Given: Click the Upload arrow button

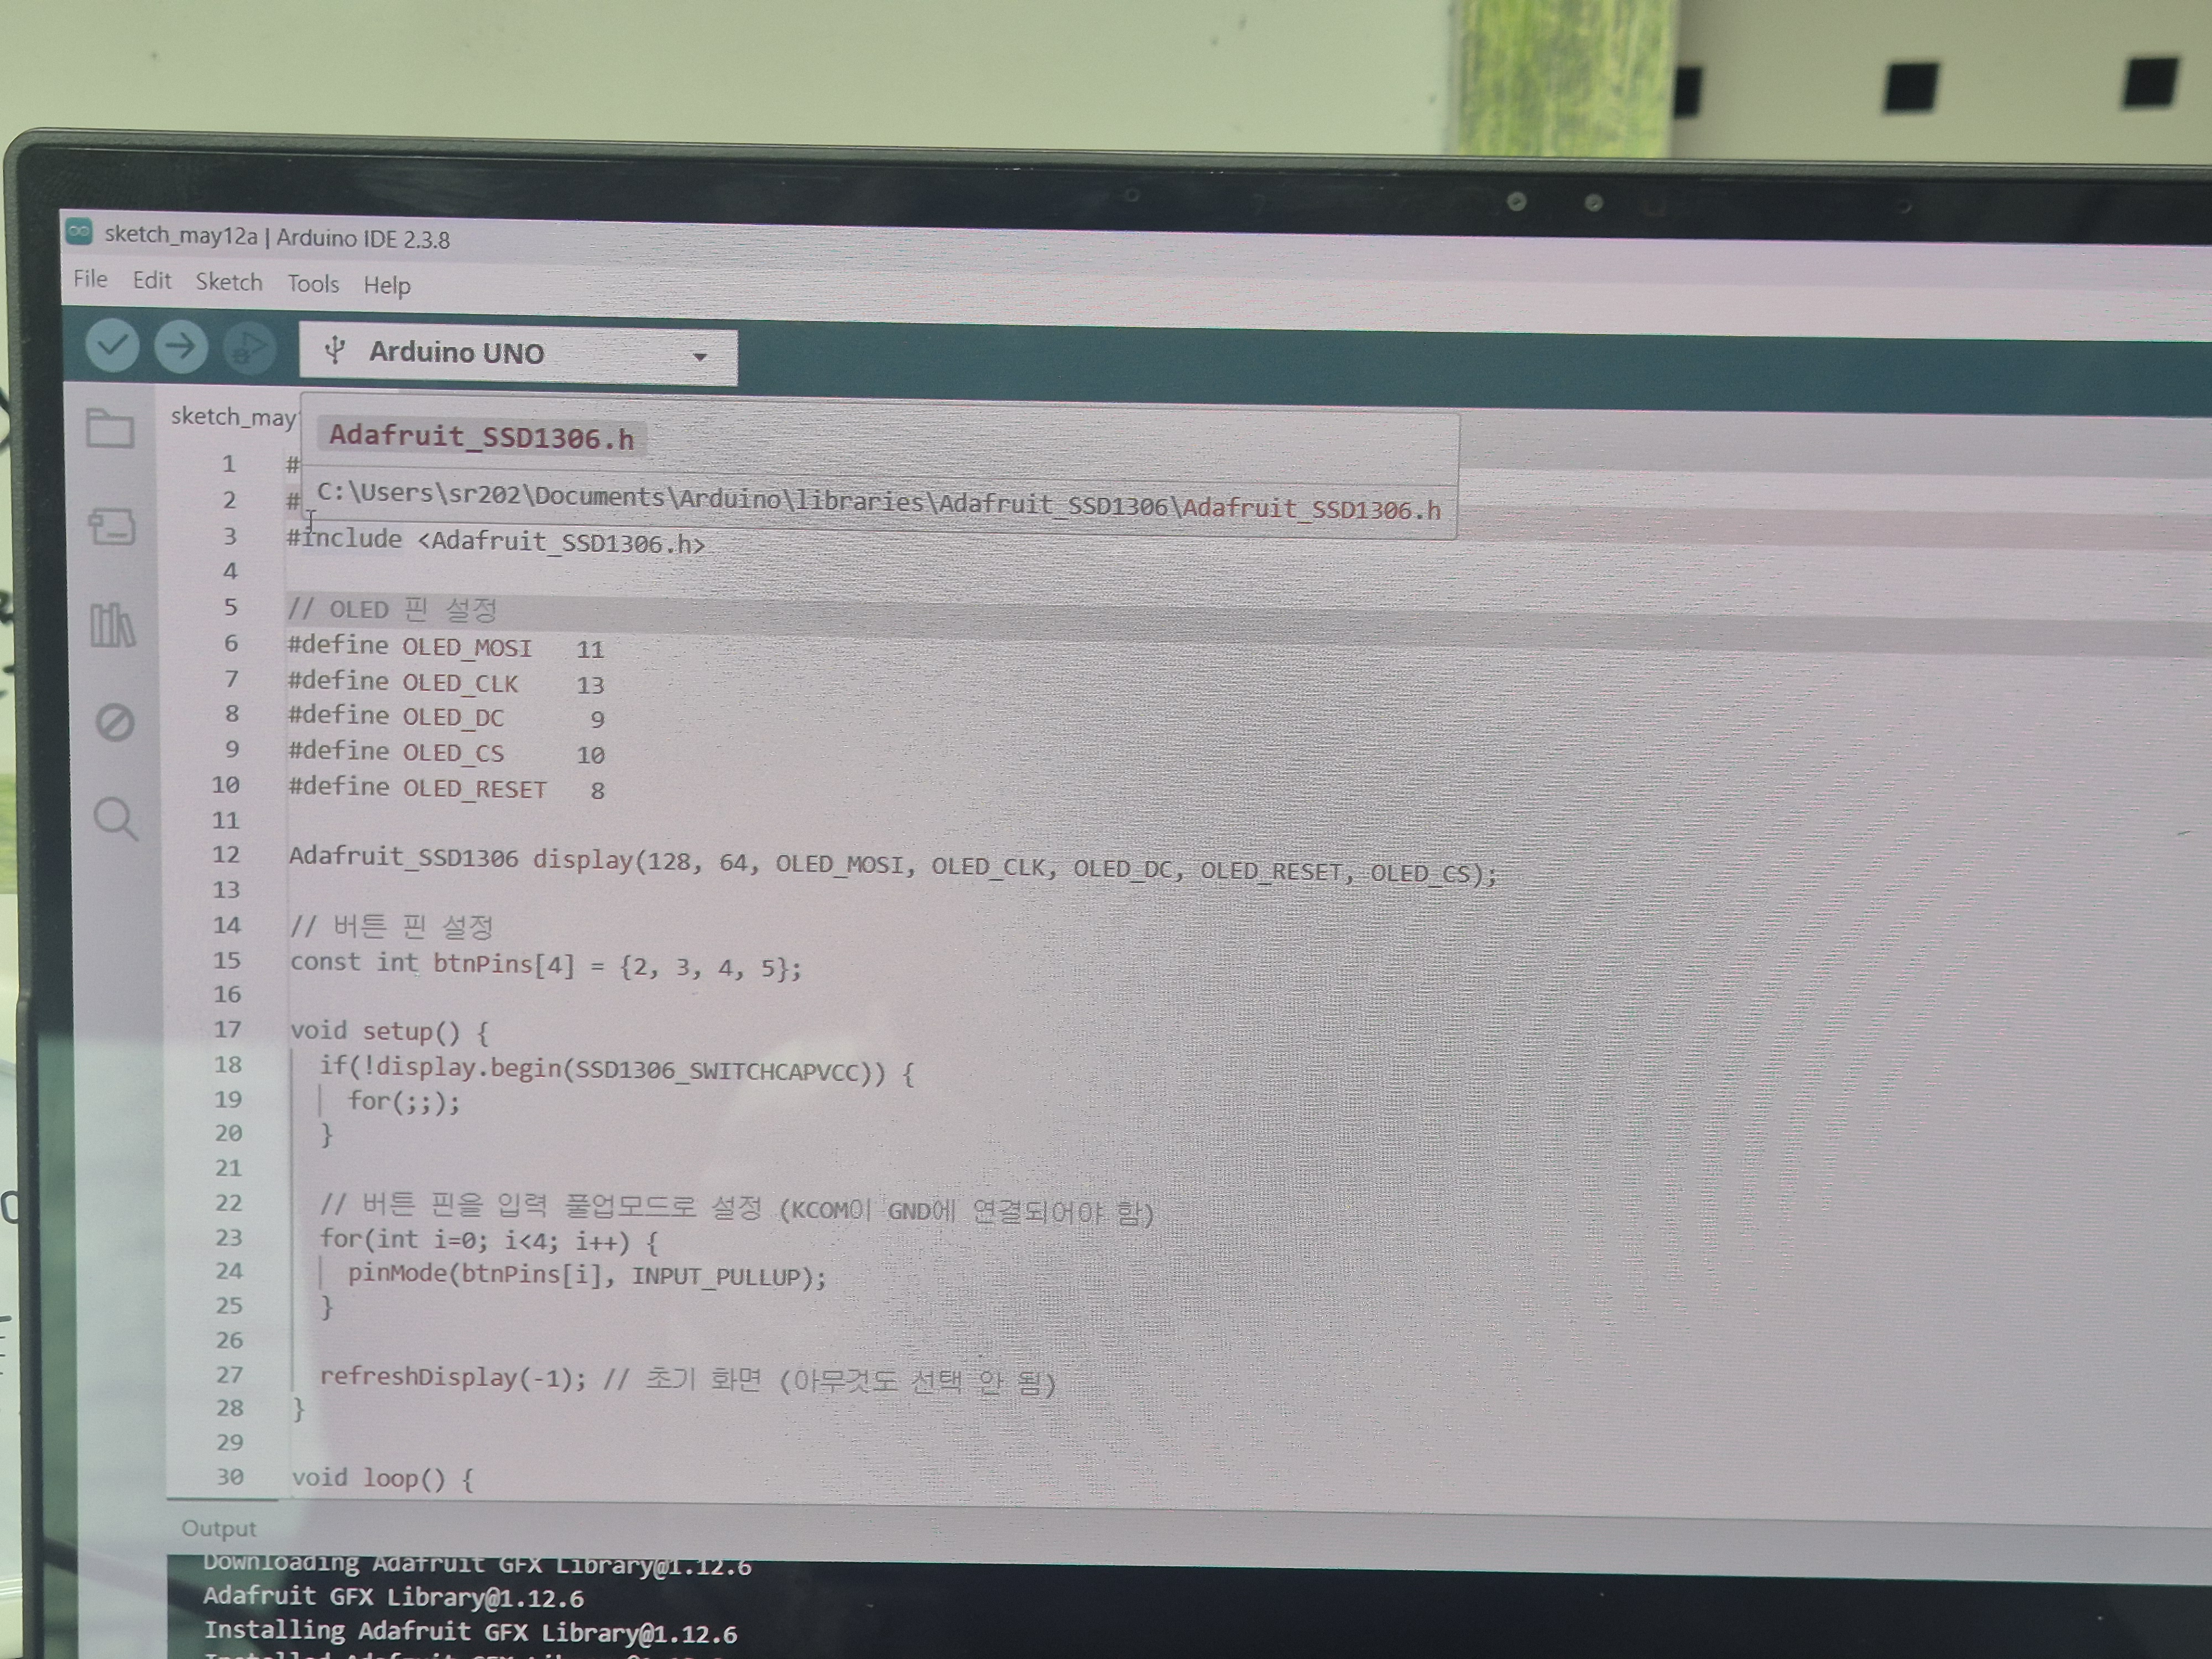Looking at the screenshot, I should [181, 347].
